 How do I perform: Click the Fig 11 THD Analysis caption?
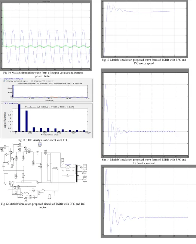coord(43,140)
